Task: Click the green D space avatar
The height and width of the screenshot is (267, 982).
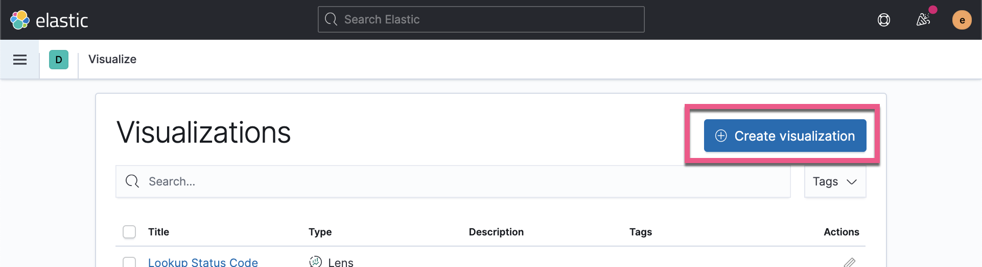Action: 59,60
